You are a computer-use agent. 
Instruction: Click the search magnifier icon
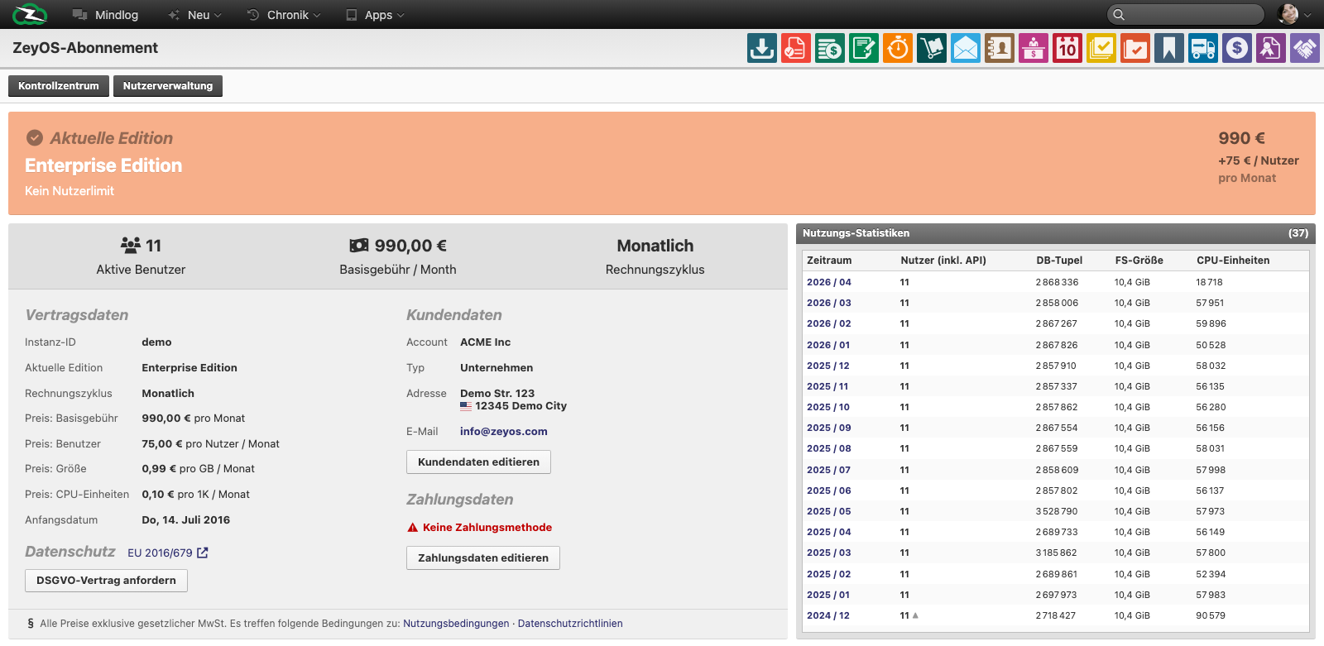coord(1119,14)
